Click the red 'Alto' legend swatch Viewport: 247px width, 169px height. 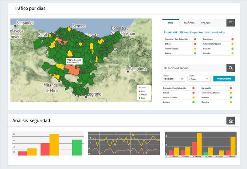[139, 91]
